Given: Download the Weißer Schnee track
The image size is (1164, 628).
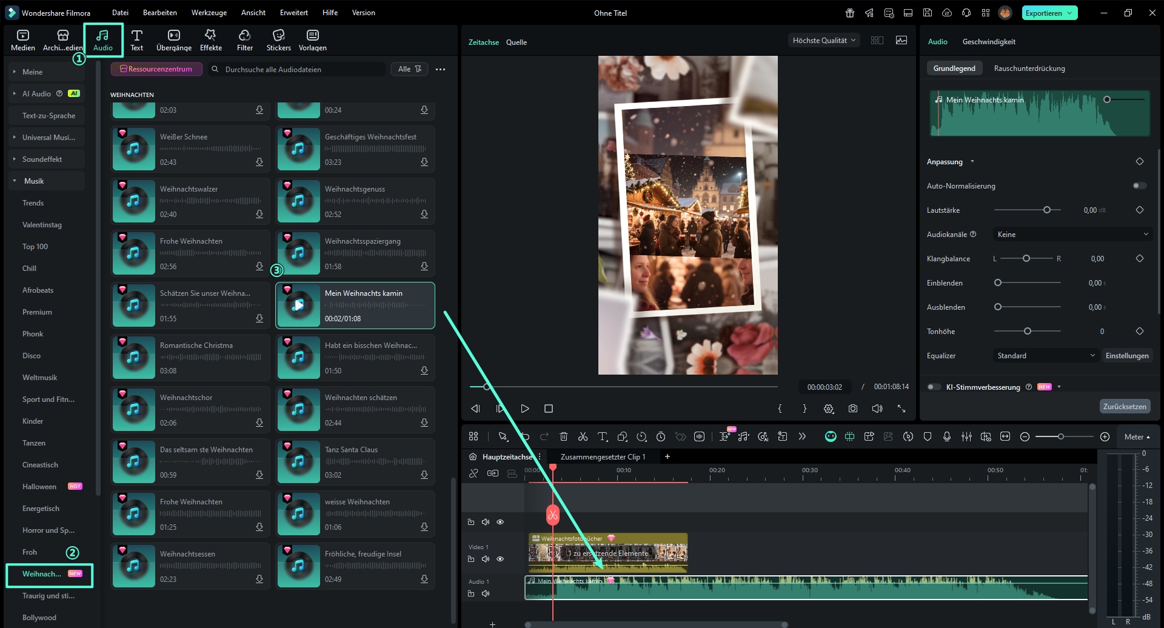Looking at the screenshot, I should 259,162.
